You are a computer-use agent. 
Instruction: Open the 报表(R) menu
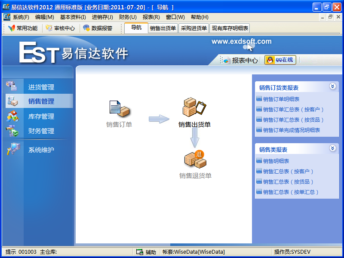151,17
